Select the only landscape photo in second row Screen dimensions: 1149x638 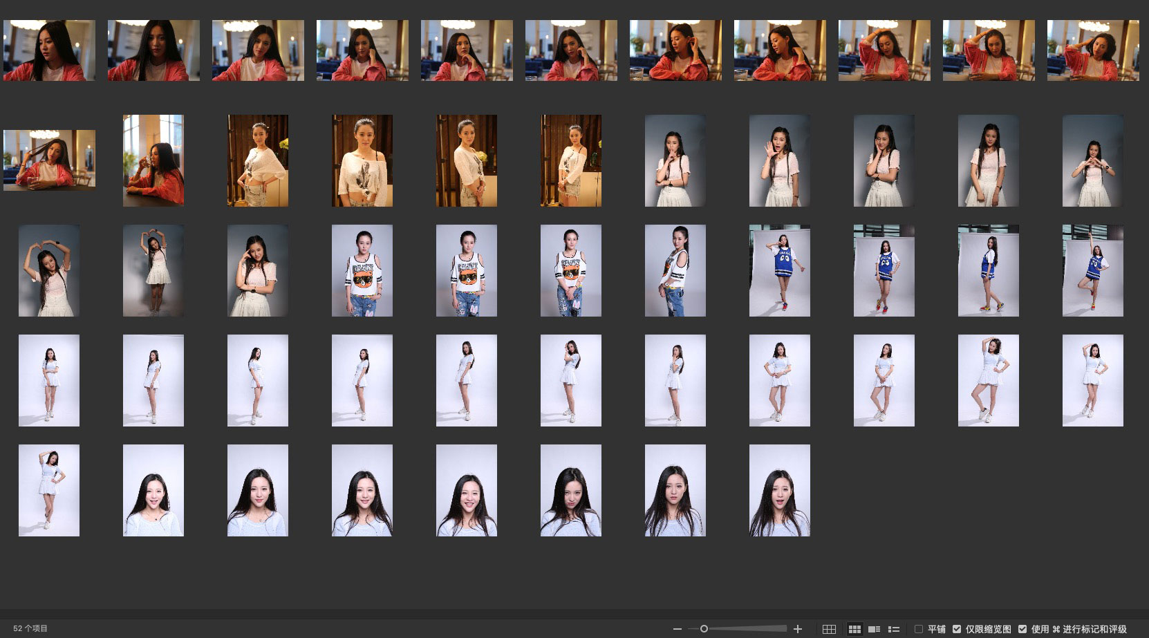[49, 160]
